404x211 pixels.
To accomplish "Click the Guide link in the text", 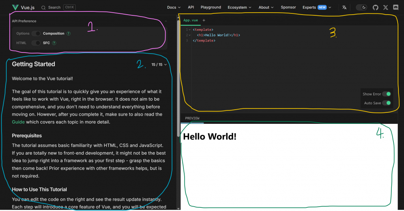I will click(18, 122).
